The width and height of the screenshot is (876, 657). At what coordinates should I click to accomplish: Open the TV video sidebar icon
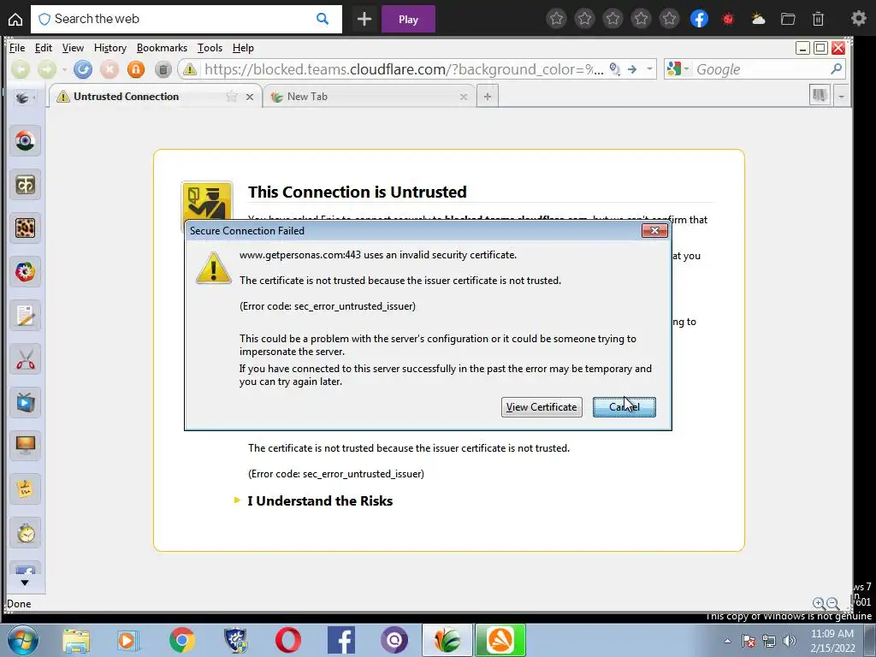[25, 402]
